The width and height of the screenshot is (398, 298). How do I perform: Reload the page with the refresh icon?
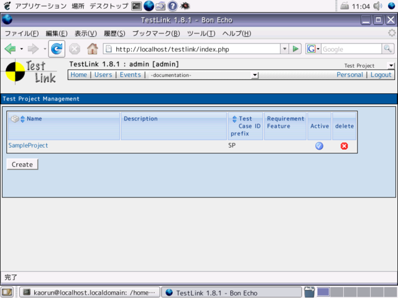coord(57,48)
